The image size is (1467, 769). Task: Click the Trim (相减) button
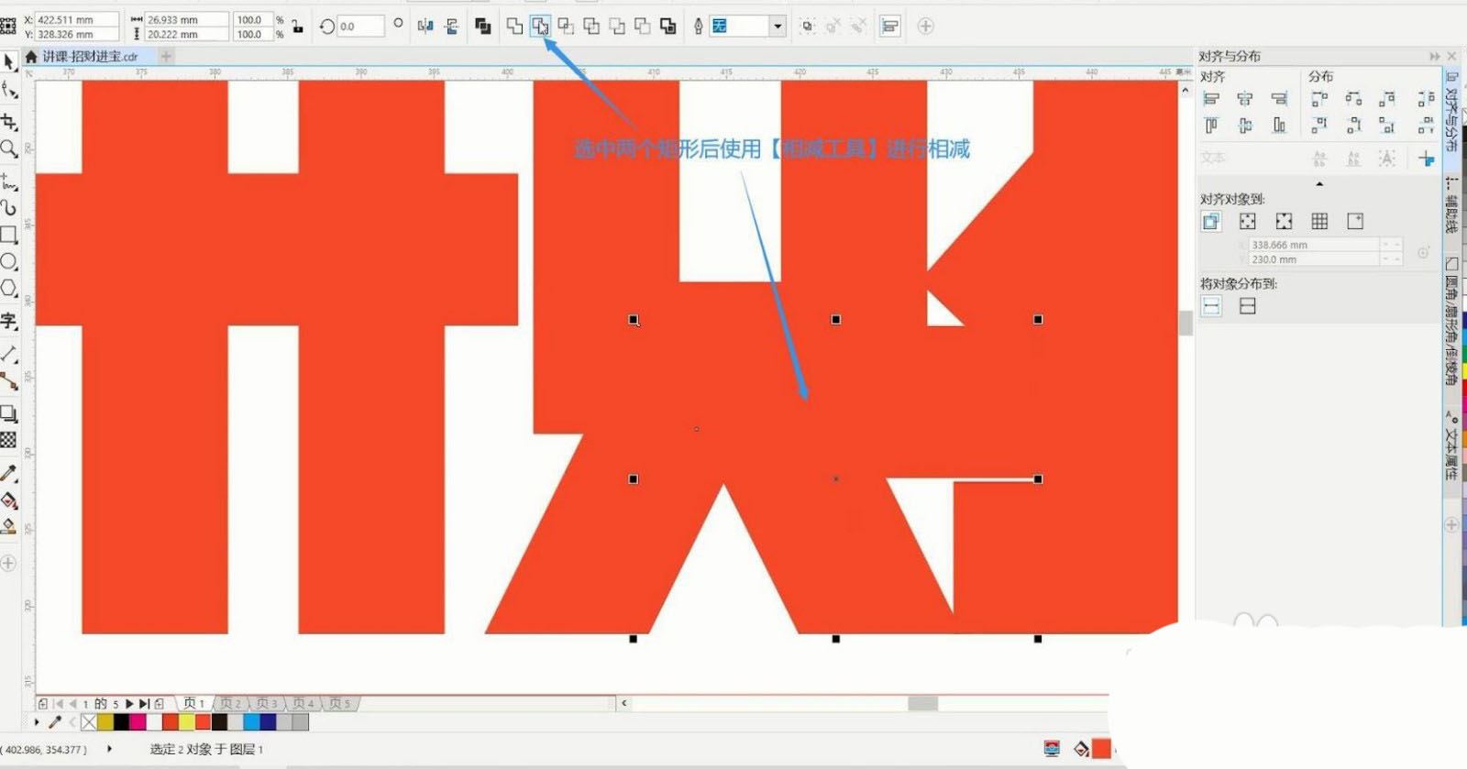tap(540, 26)
